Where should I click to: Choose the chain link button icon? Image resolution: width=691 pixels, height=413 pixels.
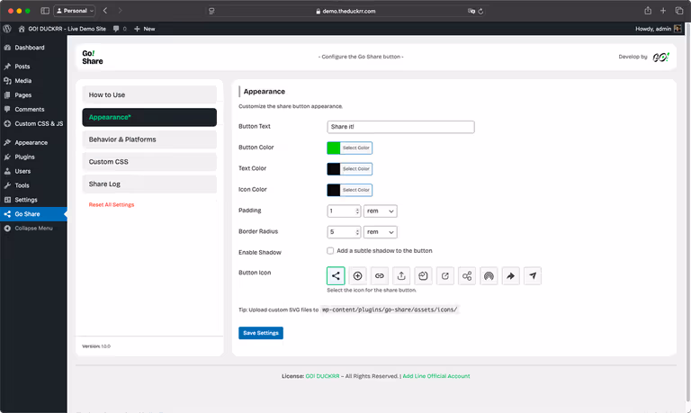click(x=379, y=277)
